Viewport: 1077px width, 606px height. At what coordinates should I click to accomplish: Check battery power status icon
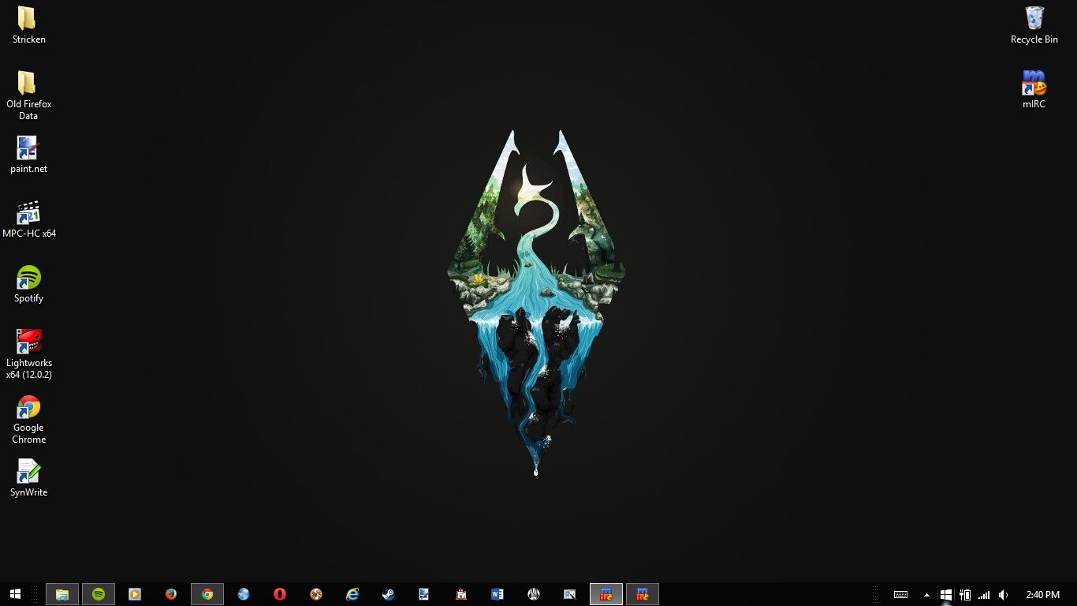(964, 595)
